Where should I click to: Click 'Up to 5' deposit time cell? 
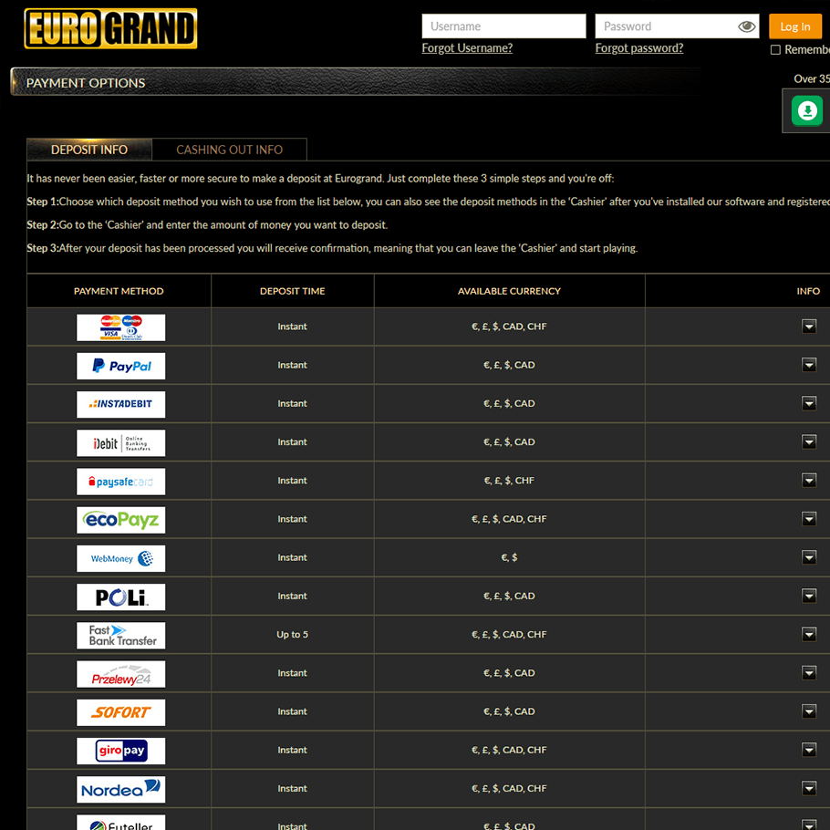coord(292,634)
